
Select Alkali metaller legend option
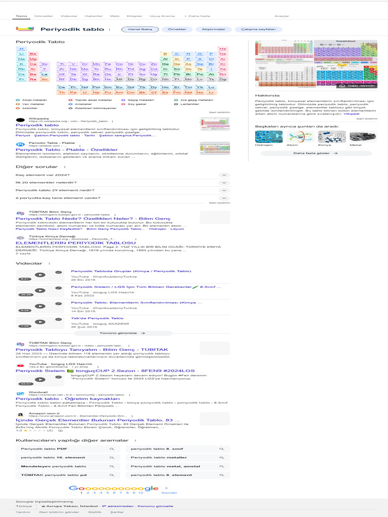tap(32, 100)
